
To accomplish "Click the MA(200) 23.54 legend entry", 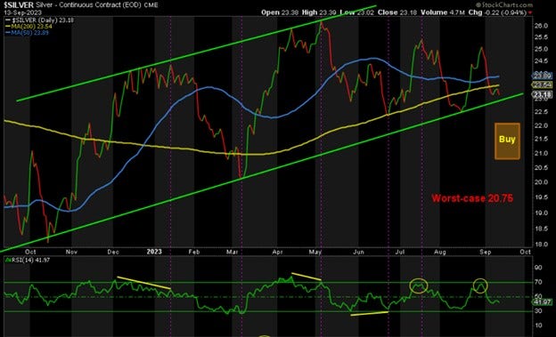I will tap(29, 26).
